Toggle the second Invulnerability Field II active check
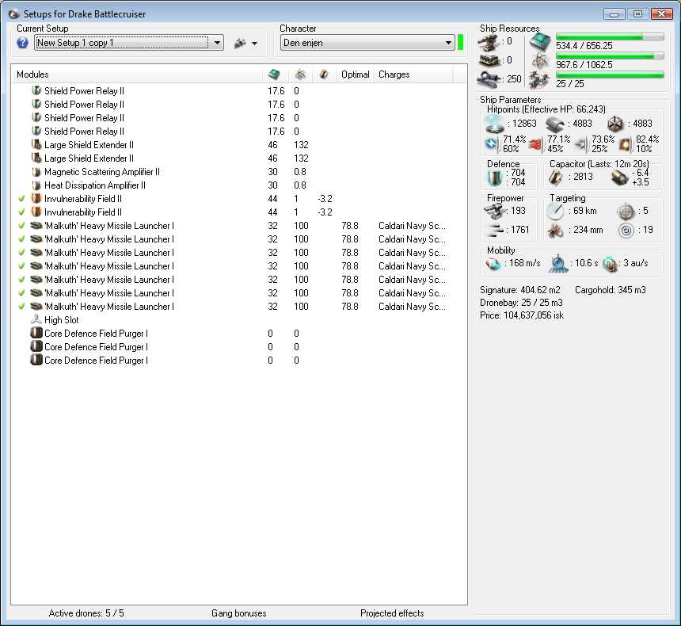 [x=21, y=212]
